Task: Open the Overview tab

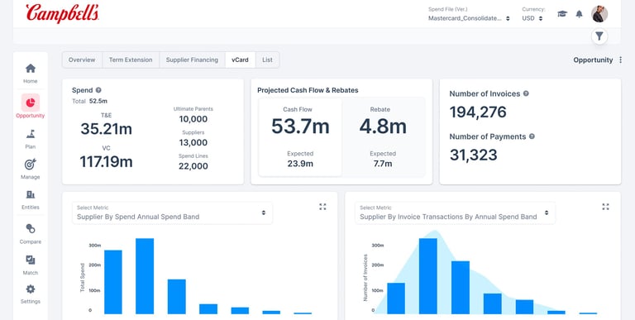Action: pos(82,60)
